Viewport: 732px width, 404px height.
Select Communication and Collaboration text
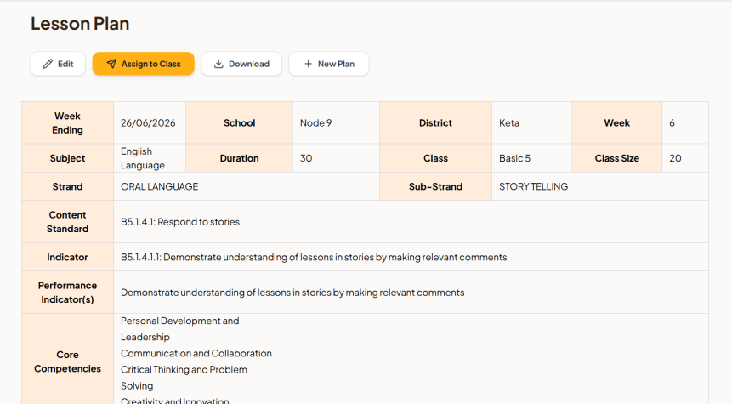196,353
